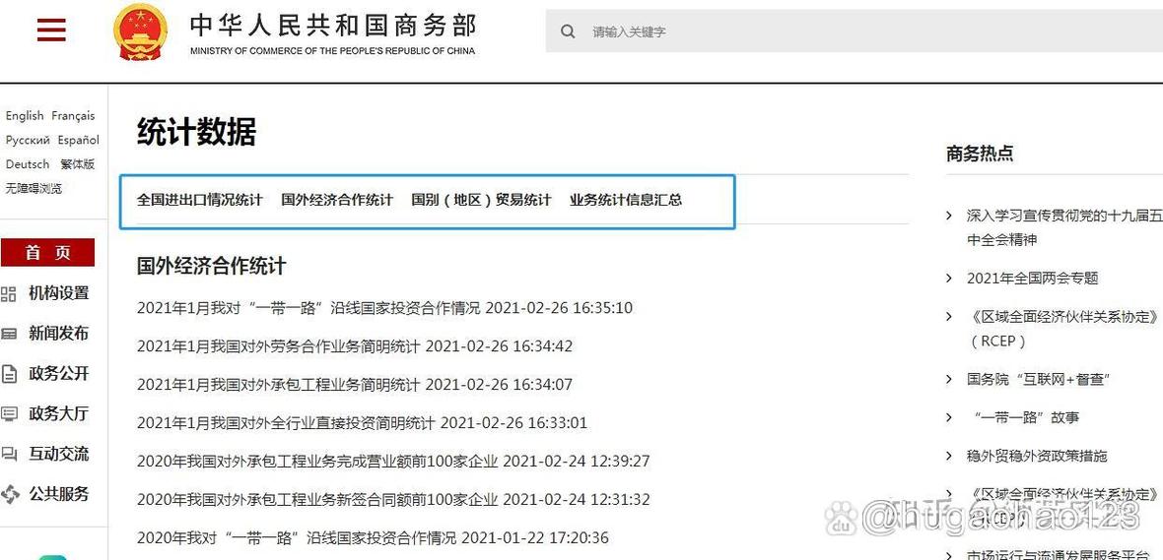Open 新闻发布 sidebar menu item

click(58, 334)
